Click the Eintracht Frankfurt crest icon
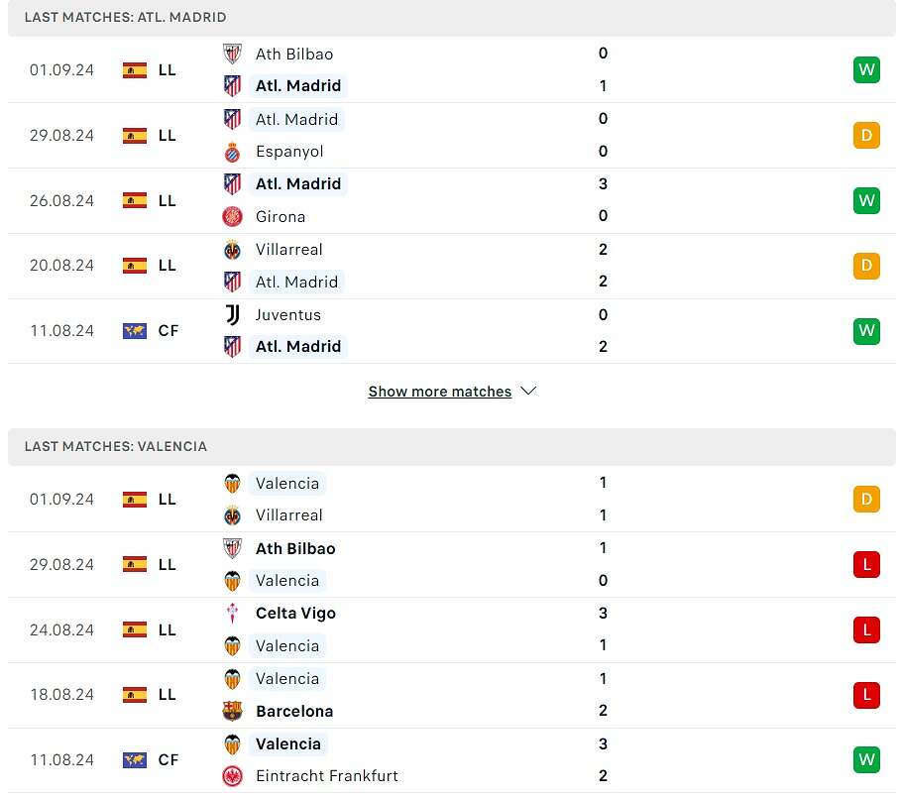Image resolution: width=901 pixels, height=798 pixels. (232, 776)
